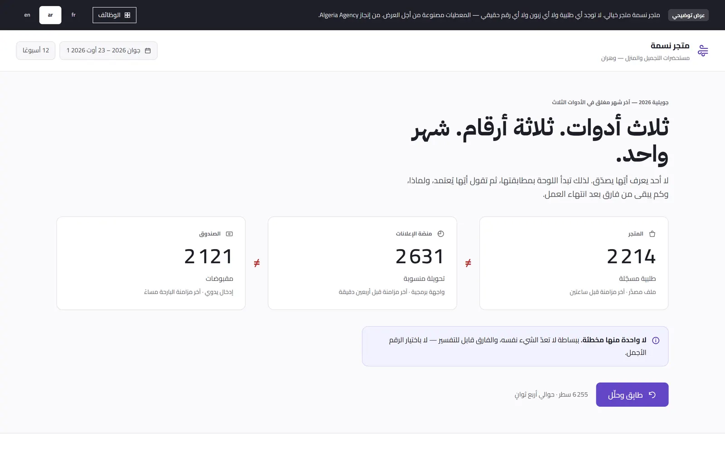Click the cash icon on الصندوق card
The height and width of the screenshot is (453, 725).
coord(229,234)
